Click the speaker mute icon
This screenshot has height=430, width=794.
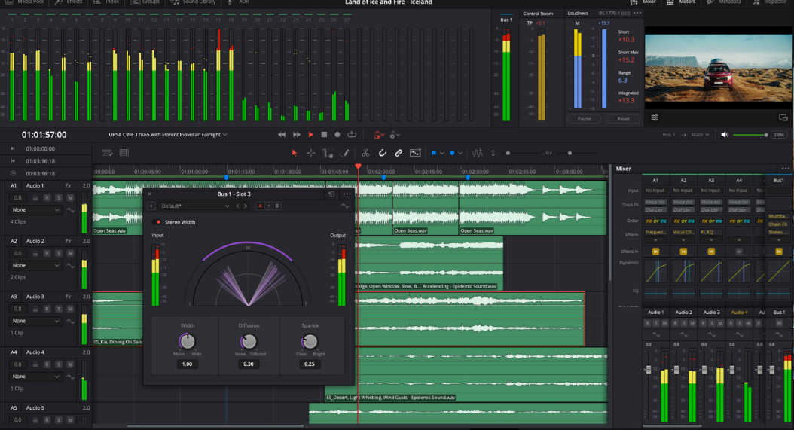725,135
